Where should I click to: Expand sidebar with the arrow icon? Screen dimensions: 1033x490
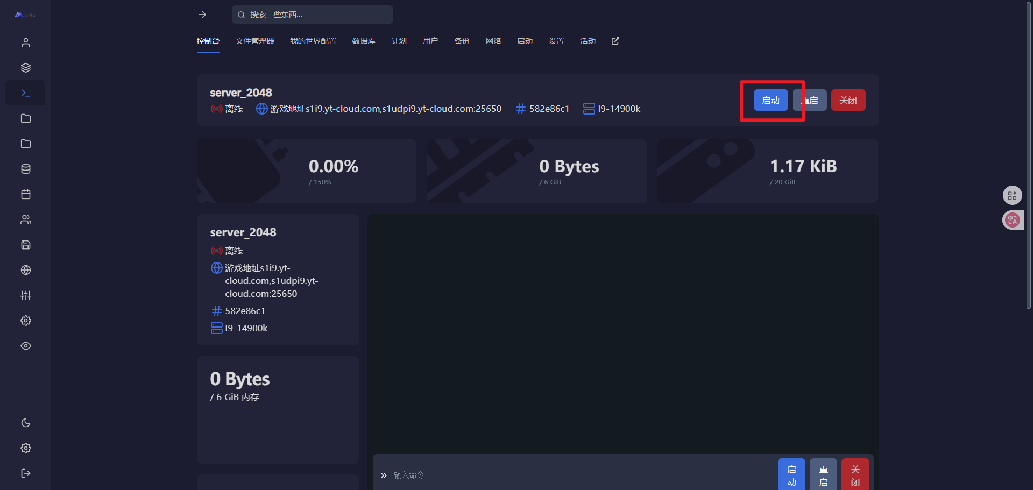click(202, 15)
